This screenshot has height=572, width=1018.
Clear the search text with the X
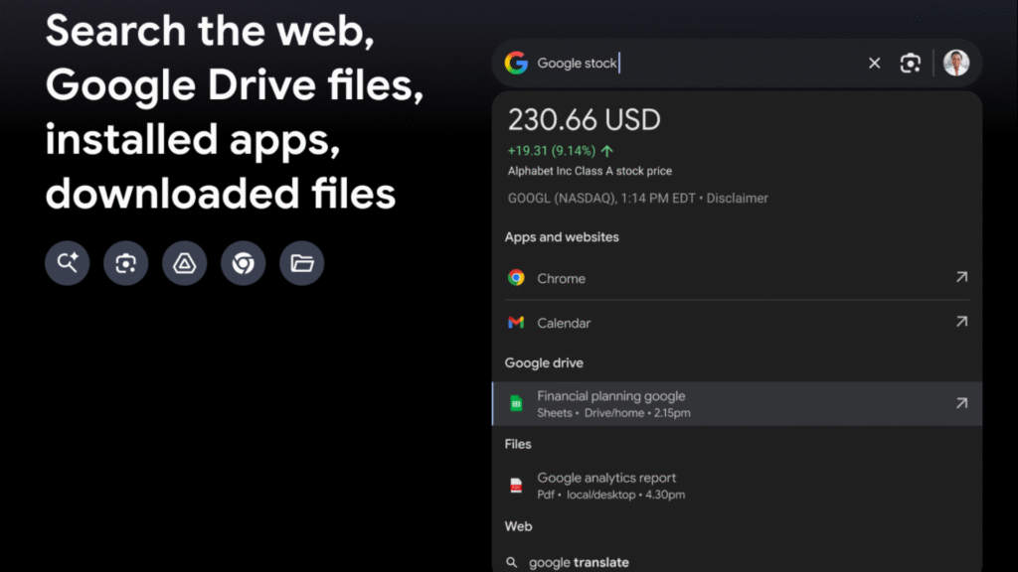click(874, 64)
